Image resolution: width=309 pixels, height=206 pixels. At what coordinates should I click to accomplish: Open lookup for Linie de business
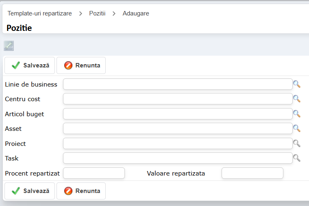click(x=297, y=84)
